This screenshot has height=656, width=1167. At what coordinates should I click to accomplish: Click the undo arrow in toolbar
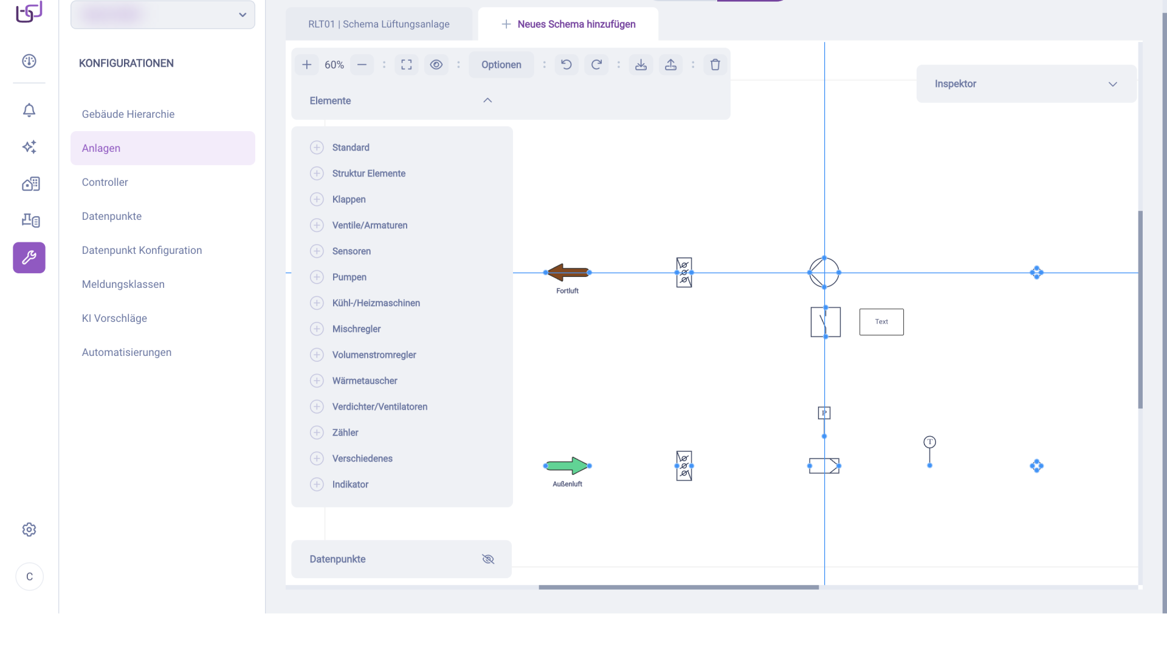point(566,64)
